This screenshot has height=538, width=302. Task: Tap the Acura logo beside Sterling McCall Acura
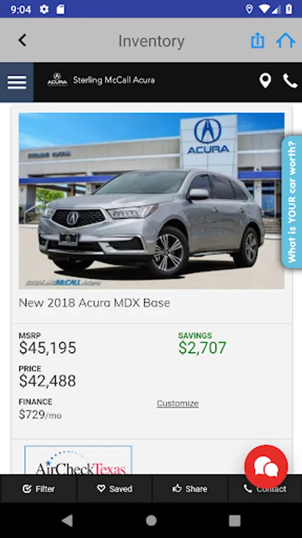(x=57, y=80)
